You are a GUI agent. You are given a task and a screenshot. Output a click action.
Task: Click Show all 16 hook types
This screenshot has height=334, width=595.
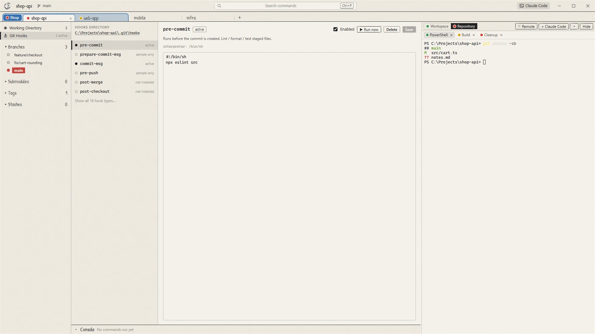pyautogui.click(x=95, y=101)
